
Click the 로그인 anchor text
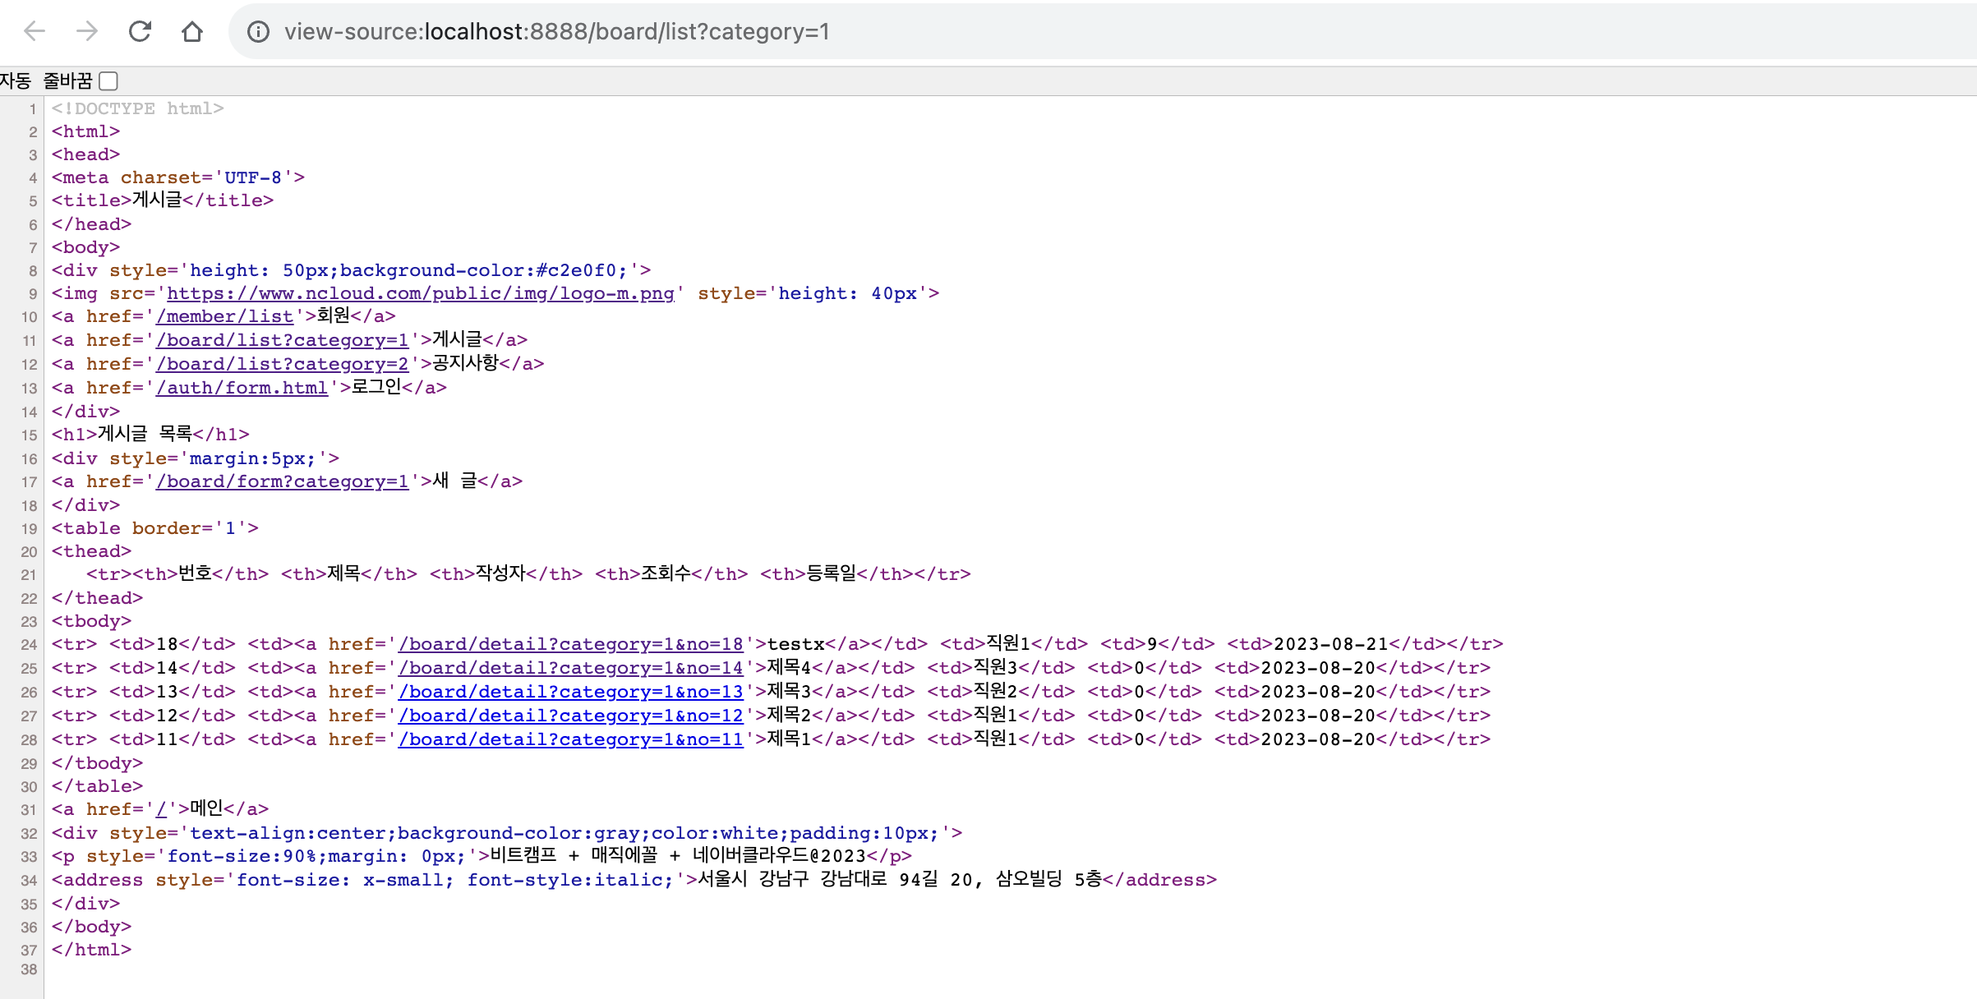pos(376,388)
